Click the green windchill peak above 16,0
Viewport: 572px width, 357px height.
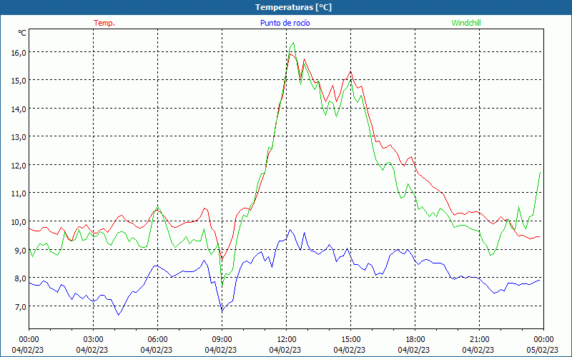pos(293,43)
